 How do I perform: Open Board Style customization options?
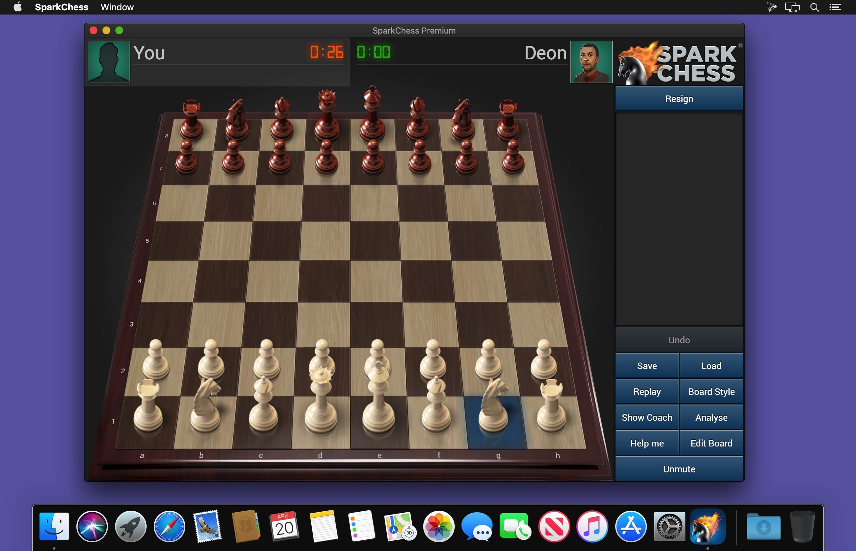point(711,391)
